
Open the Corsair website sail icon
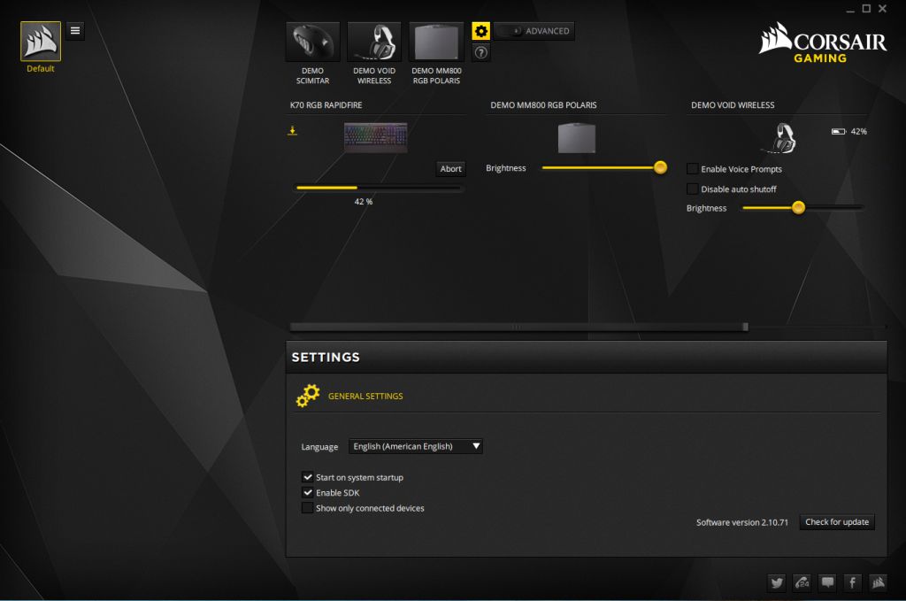[879, 582]
